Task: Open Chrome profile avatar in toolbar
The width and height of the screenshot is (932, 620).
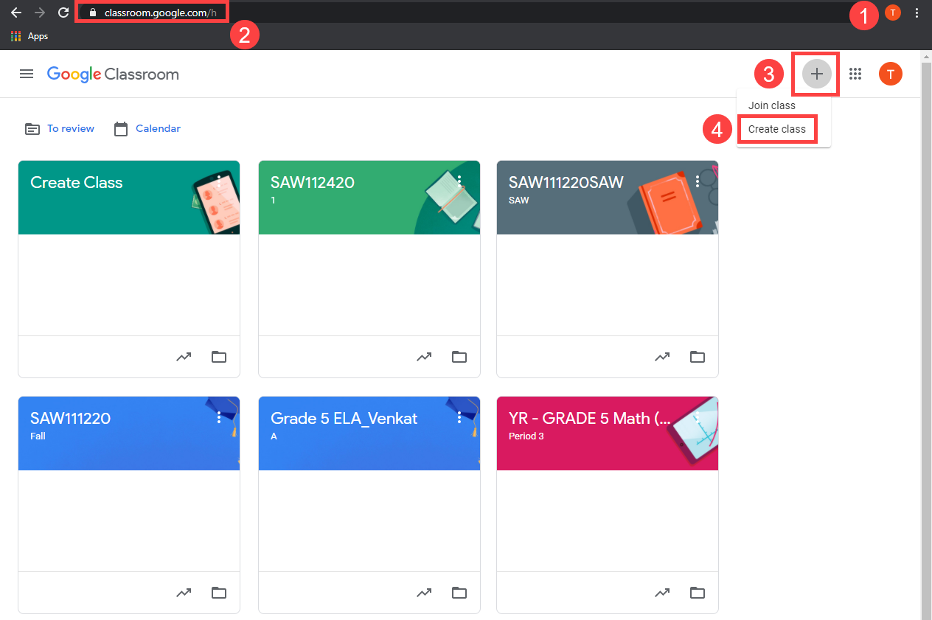Action: 892,13
